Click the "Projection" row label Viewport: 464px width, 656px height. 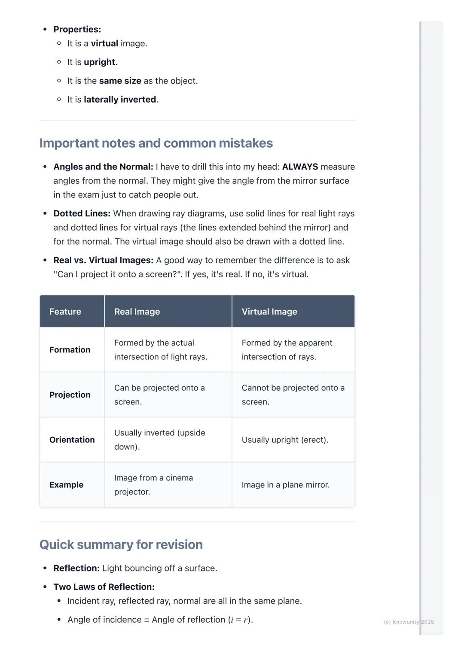coord(70,395)
